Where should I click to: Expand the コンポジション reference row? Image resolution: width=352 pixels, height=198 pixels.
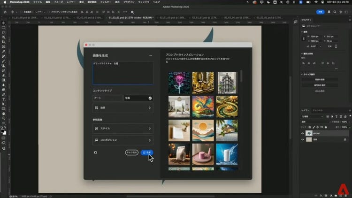123,140
